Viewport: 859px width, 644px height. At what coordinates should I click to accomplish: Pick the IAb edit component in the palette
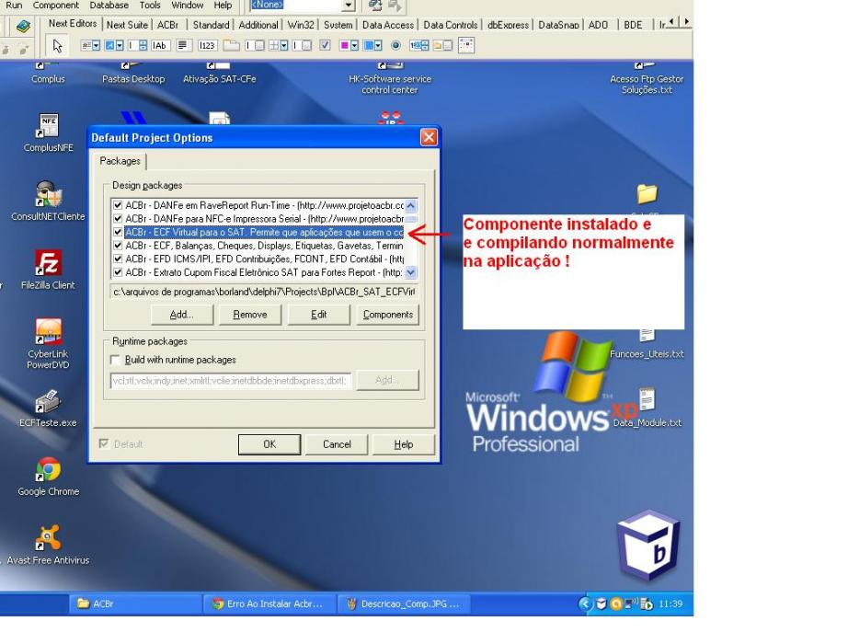[159, 45]
